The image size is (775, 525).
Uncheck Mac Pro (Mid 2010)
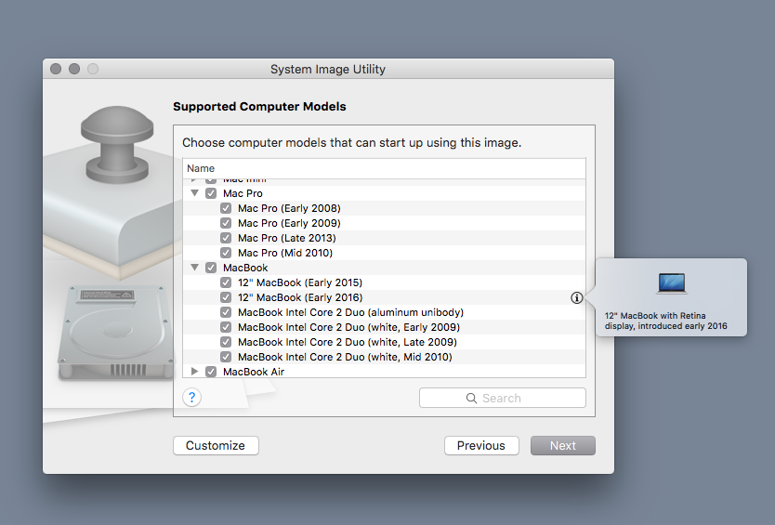pos(226,253)
